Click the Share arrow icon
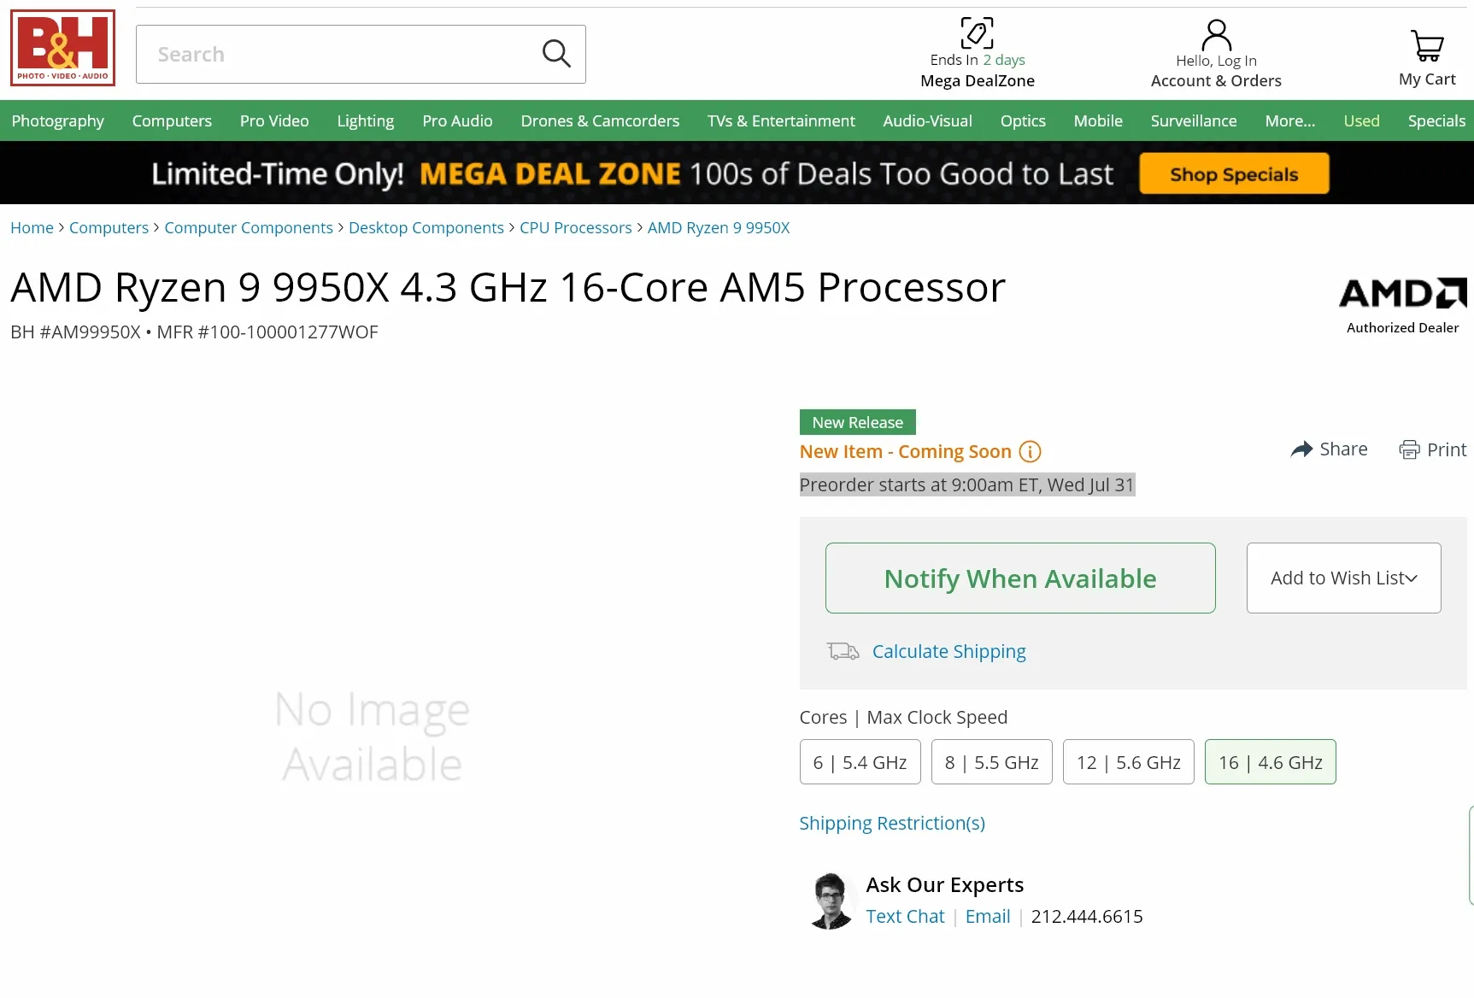 click(x=1301, y=449)
